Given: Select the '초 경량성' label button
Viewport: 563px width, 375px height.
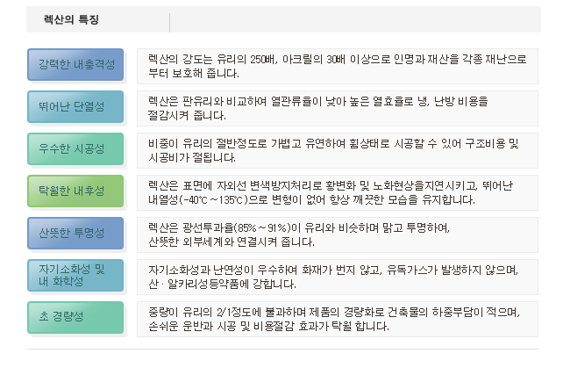Looking at the screenshot, I should click(75, 317).
